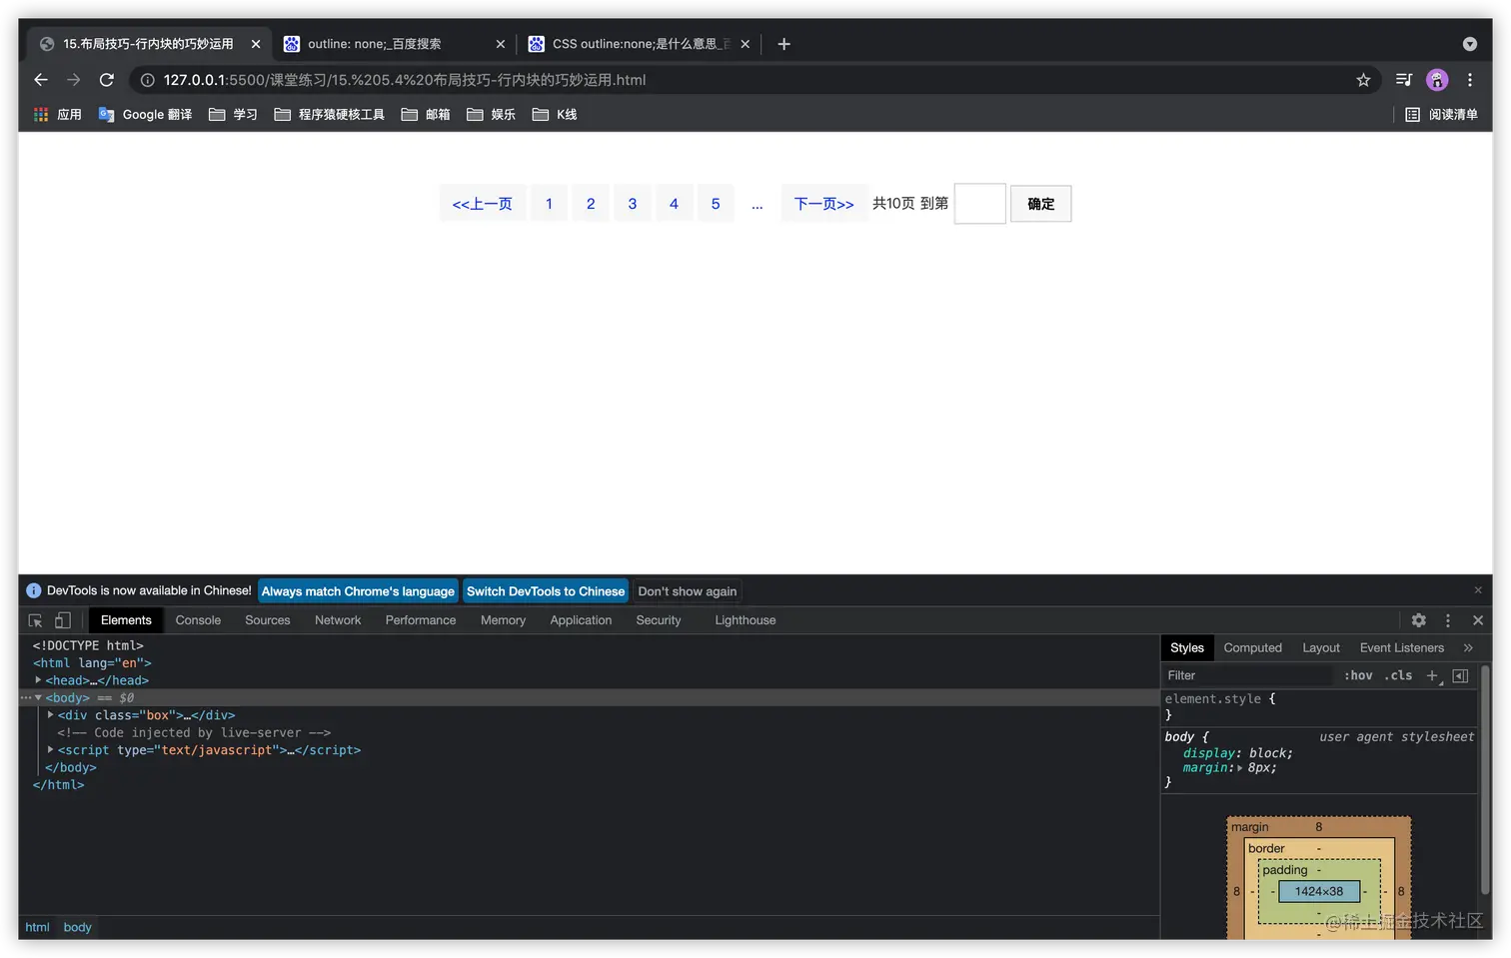Screen dimensions: 1511x958
Task: Click Always match Chrome's language button
Action: click(x=358, y=591)
